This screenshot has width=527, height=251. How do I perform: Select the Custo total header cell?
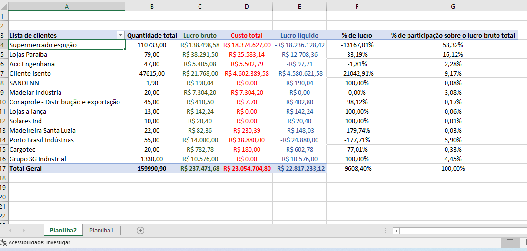[247, 35]
